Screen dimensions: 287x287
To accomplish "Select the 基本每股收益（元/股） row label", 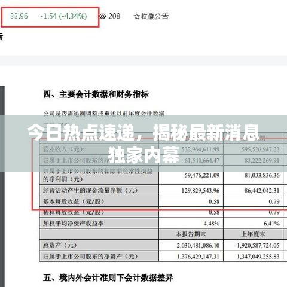I will 74,201.
